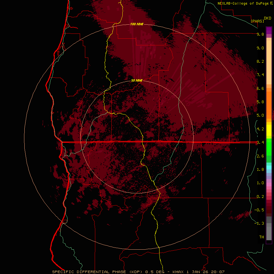The height and width of the screenshot is (274, 274).
Task: Click the SPECIFIC DIFFERENTIAL PHASE (KDP) caption
Action: tap(98, 272)
